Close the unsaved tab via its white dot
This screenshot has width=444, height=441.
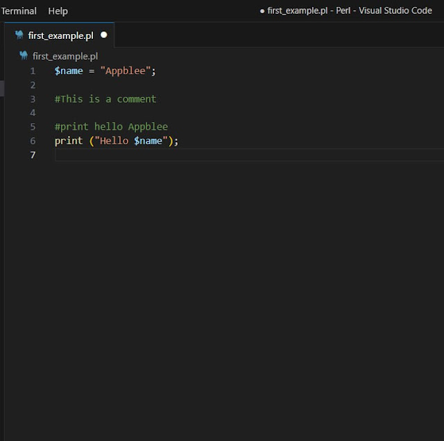[x=104, y=35]
